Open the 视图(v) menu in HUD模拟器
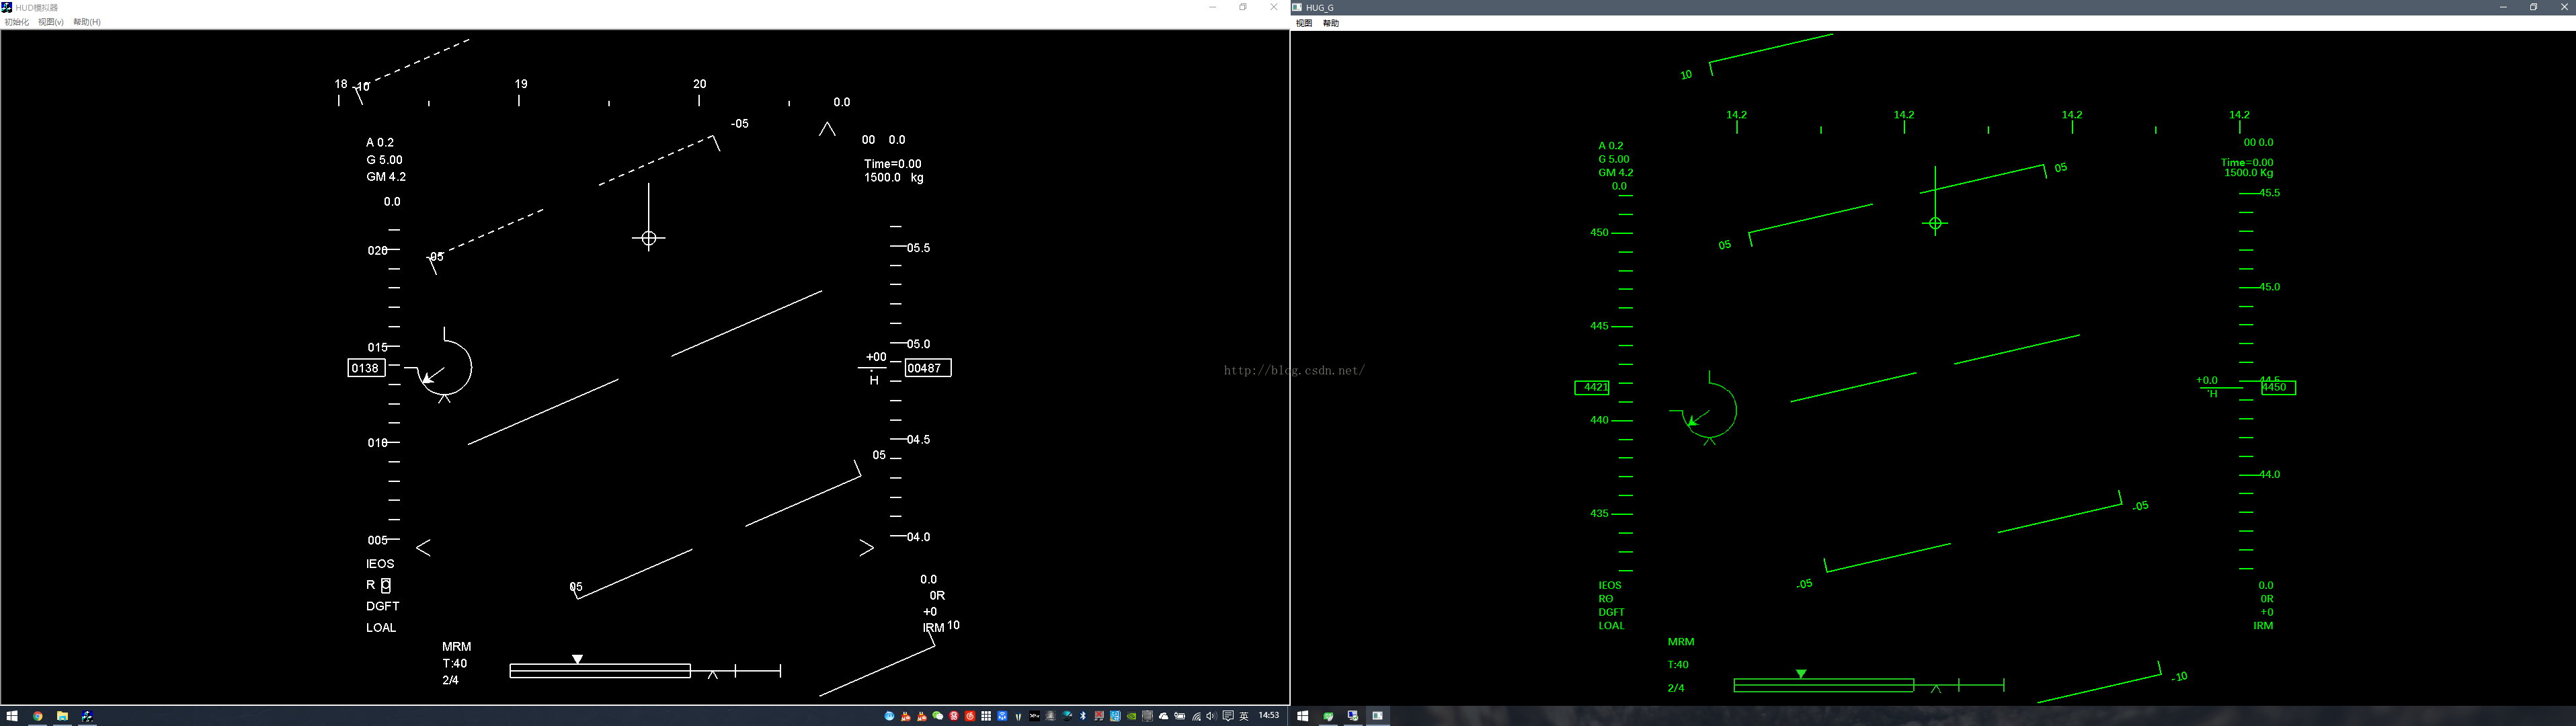 [x=51, y=22]
